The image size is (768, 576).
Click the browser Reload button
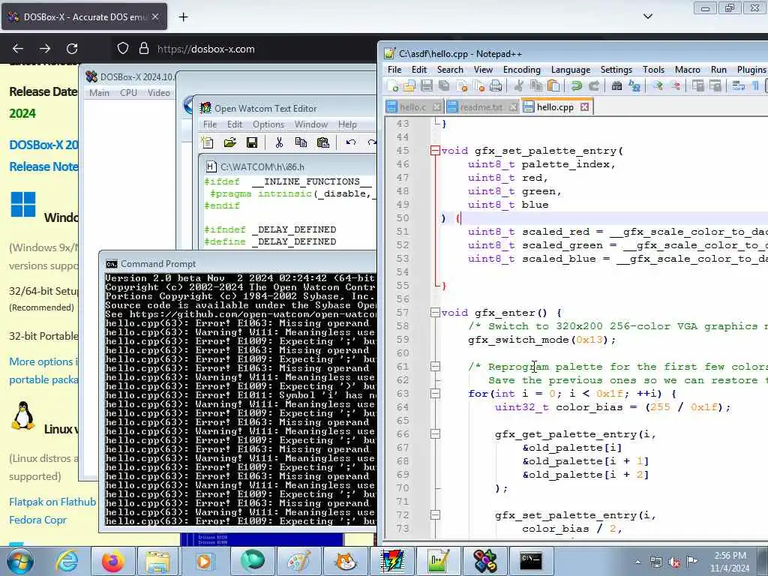[72, 49]
